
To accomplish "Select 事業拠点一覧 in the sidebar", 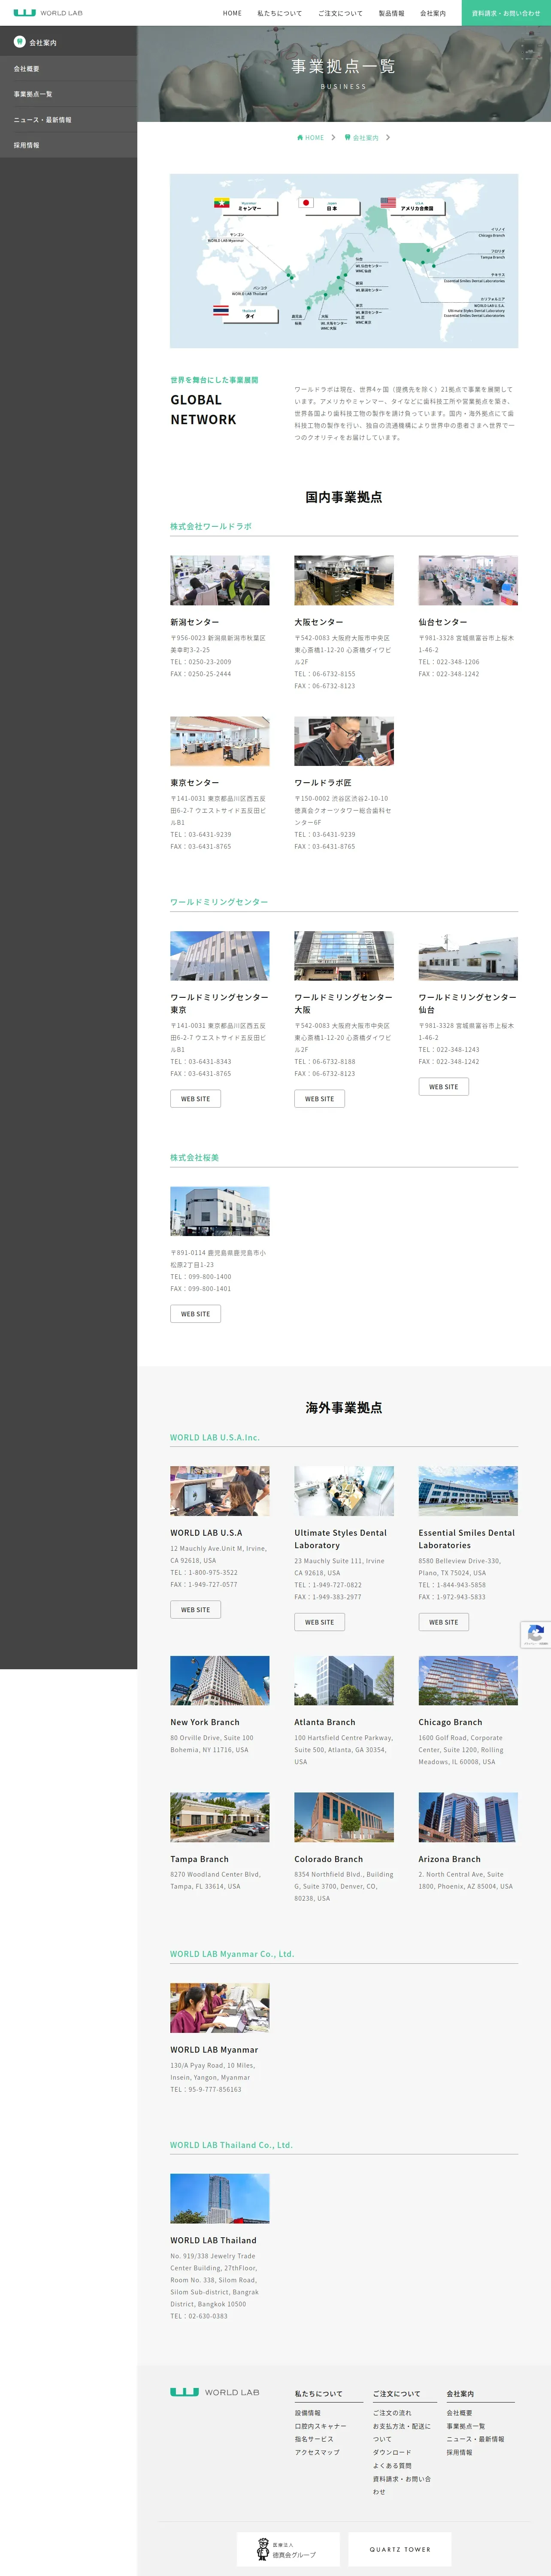I will pos(68,94).
